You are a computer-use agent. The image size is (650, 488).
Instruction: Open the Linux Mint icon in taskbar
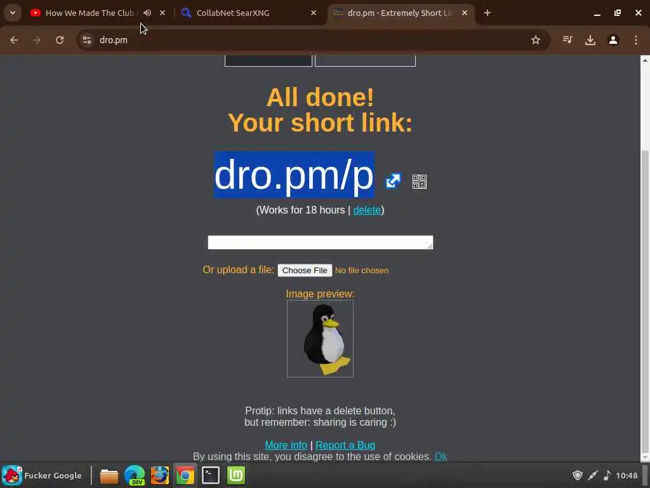point(236,475)
